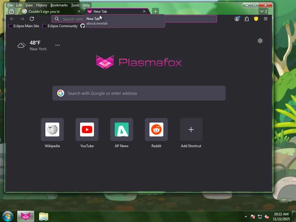Click the Google logo in search box

(61, 93)
